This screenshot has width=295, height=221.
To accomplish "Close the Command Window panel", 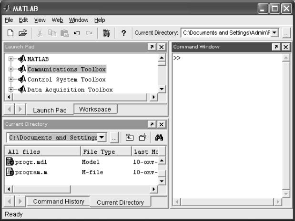I will 286,47.
